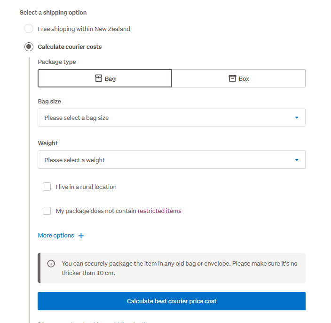The height and width of the screenshot is (323, 331).
Task: Click the plus icon beside More options
Action: click(x=81, y=236)
